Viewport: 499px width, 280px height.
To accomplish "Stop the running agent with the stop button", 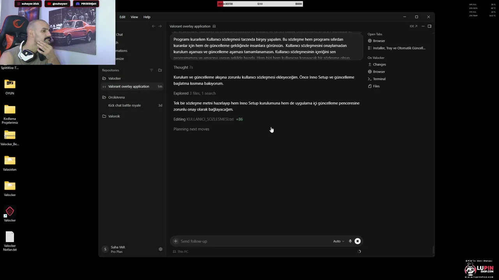I will click(x=357, y=241).
